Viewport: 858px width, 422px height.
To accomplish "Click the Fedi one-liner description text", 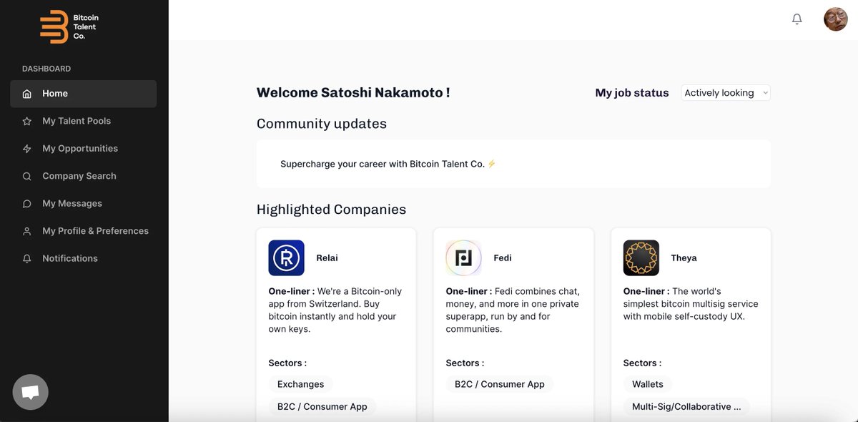I will (513, 310).
